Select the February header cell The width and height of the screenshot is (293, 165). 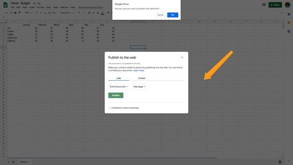coord(45,25)
